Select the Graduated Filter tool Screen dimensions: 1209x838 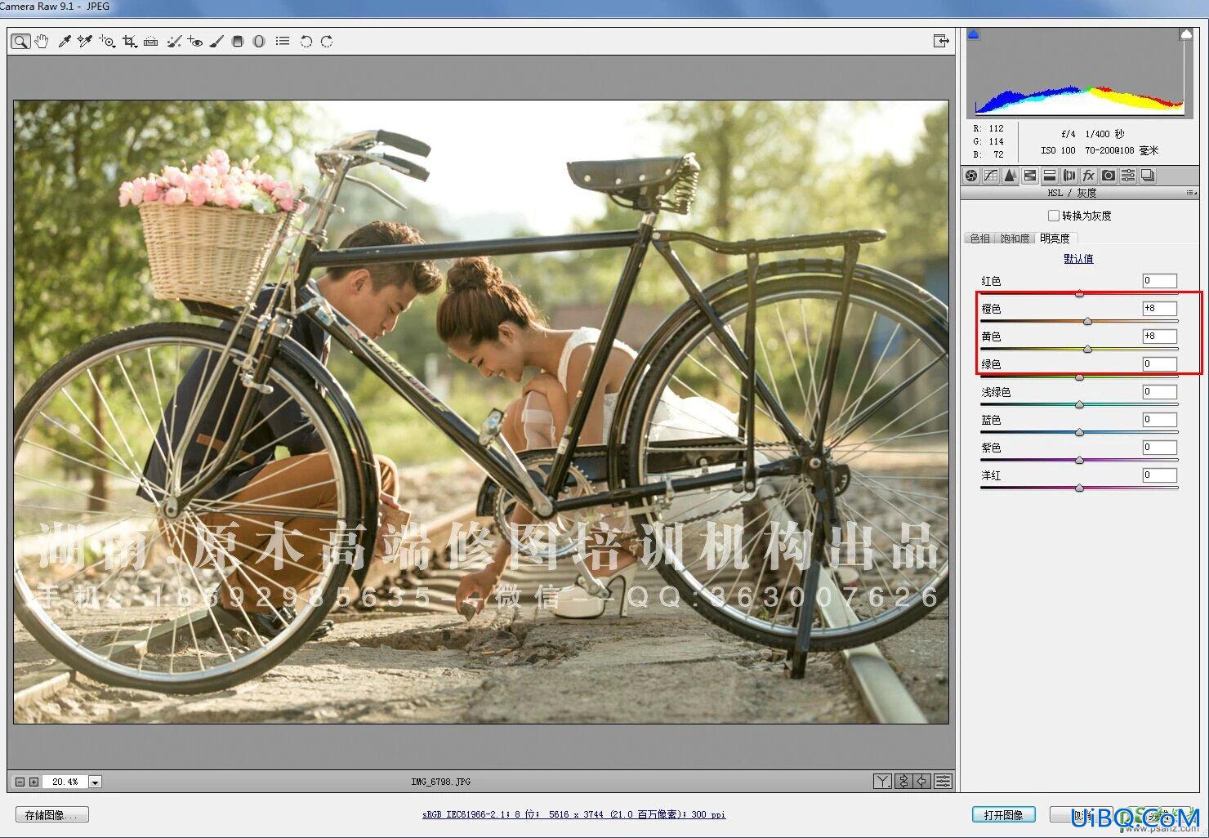tap(238, 42)
